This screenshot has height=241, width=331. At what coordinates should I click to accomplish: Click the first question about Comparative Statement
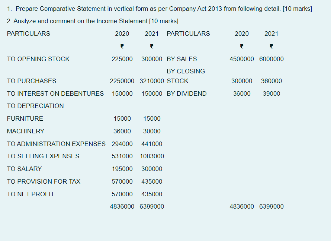[x=160, y=9]
